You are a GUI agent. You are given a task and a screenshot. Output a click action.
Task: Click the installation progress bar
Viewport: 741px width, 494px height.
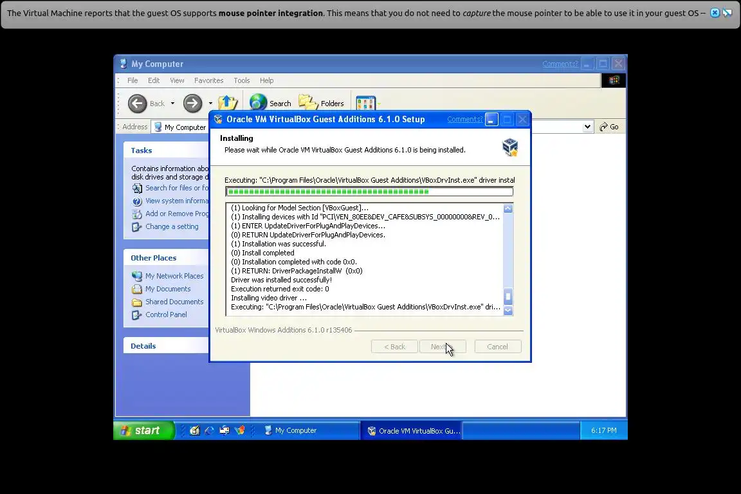tap(369, 192)
